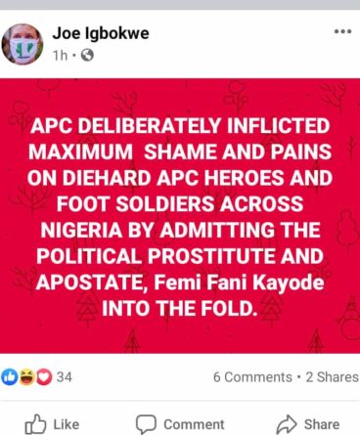Screen dimensions: 360x435
Task: Click the public globe privacy icon
Action: 87,56
